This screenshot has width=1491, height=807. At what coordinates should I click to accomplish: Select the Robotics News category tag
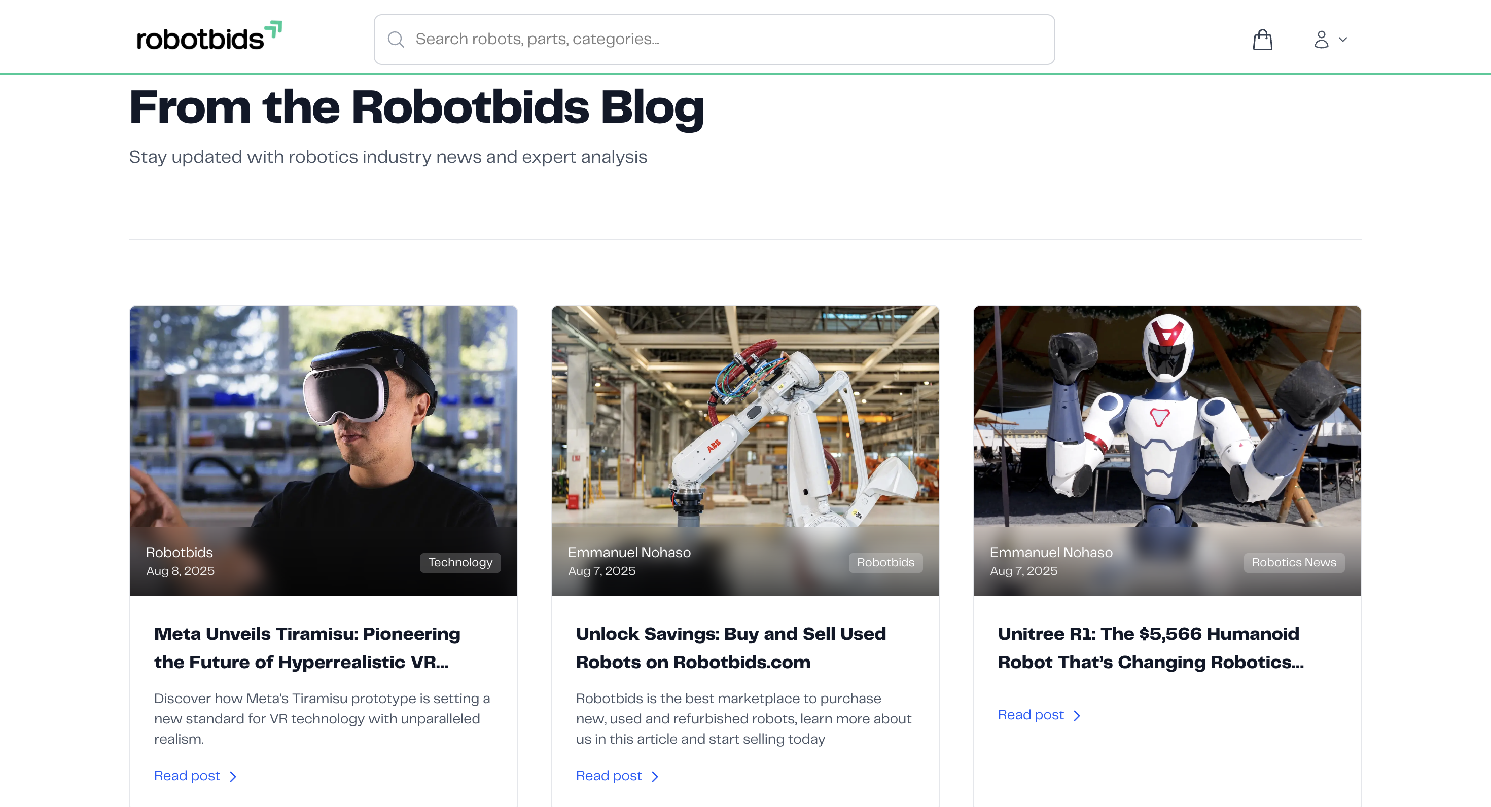pos(1294,562)
